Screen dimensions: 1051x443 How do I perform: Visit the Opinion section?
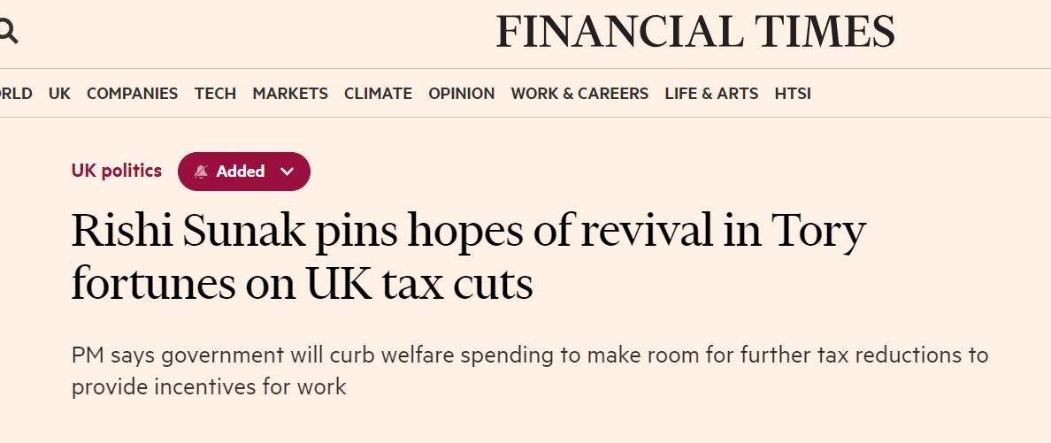461,93
